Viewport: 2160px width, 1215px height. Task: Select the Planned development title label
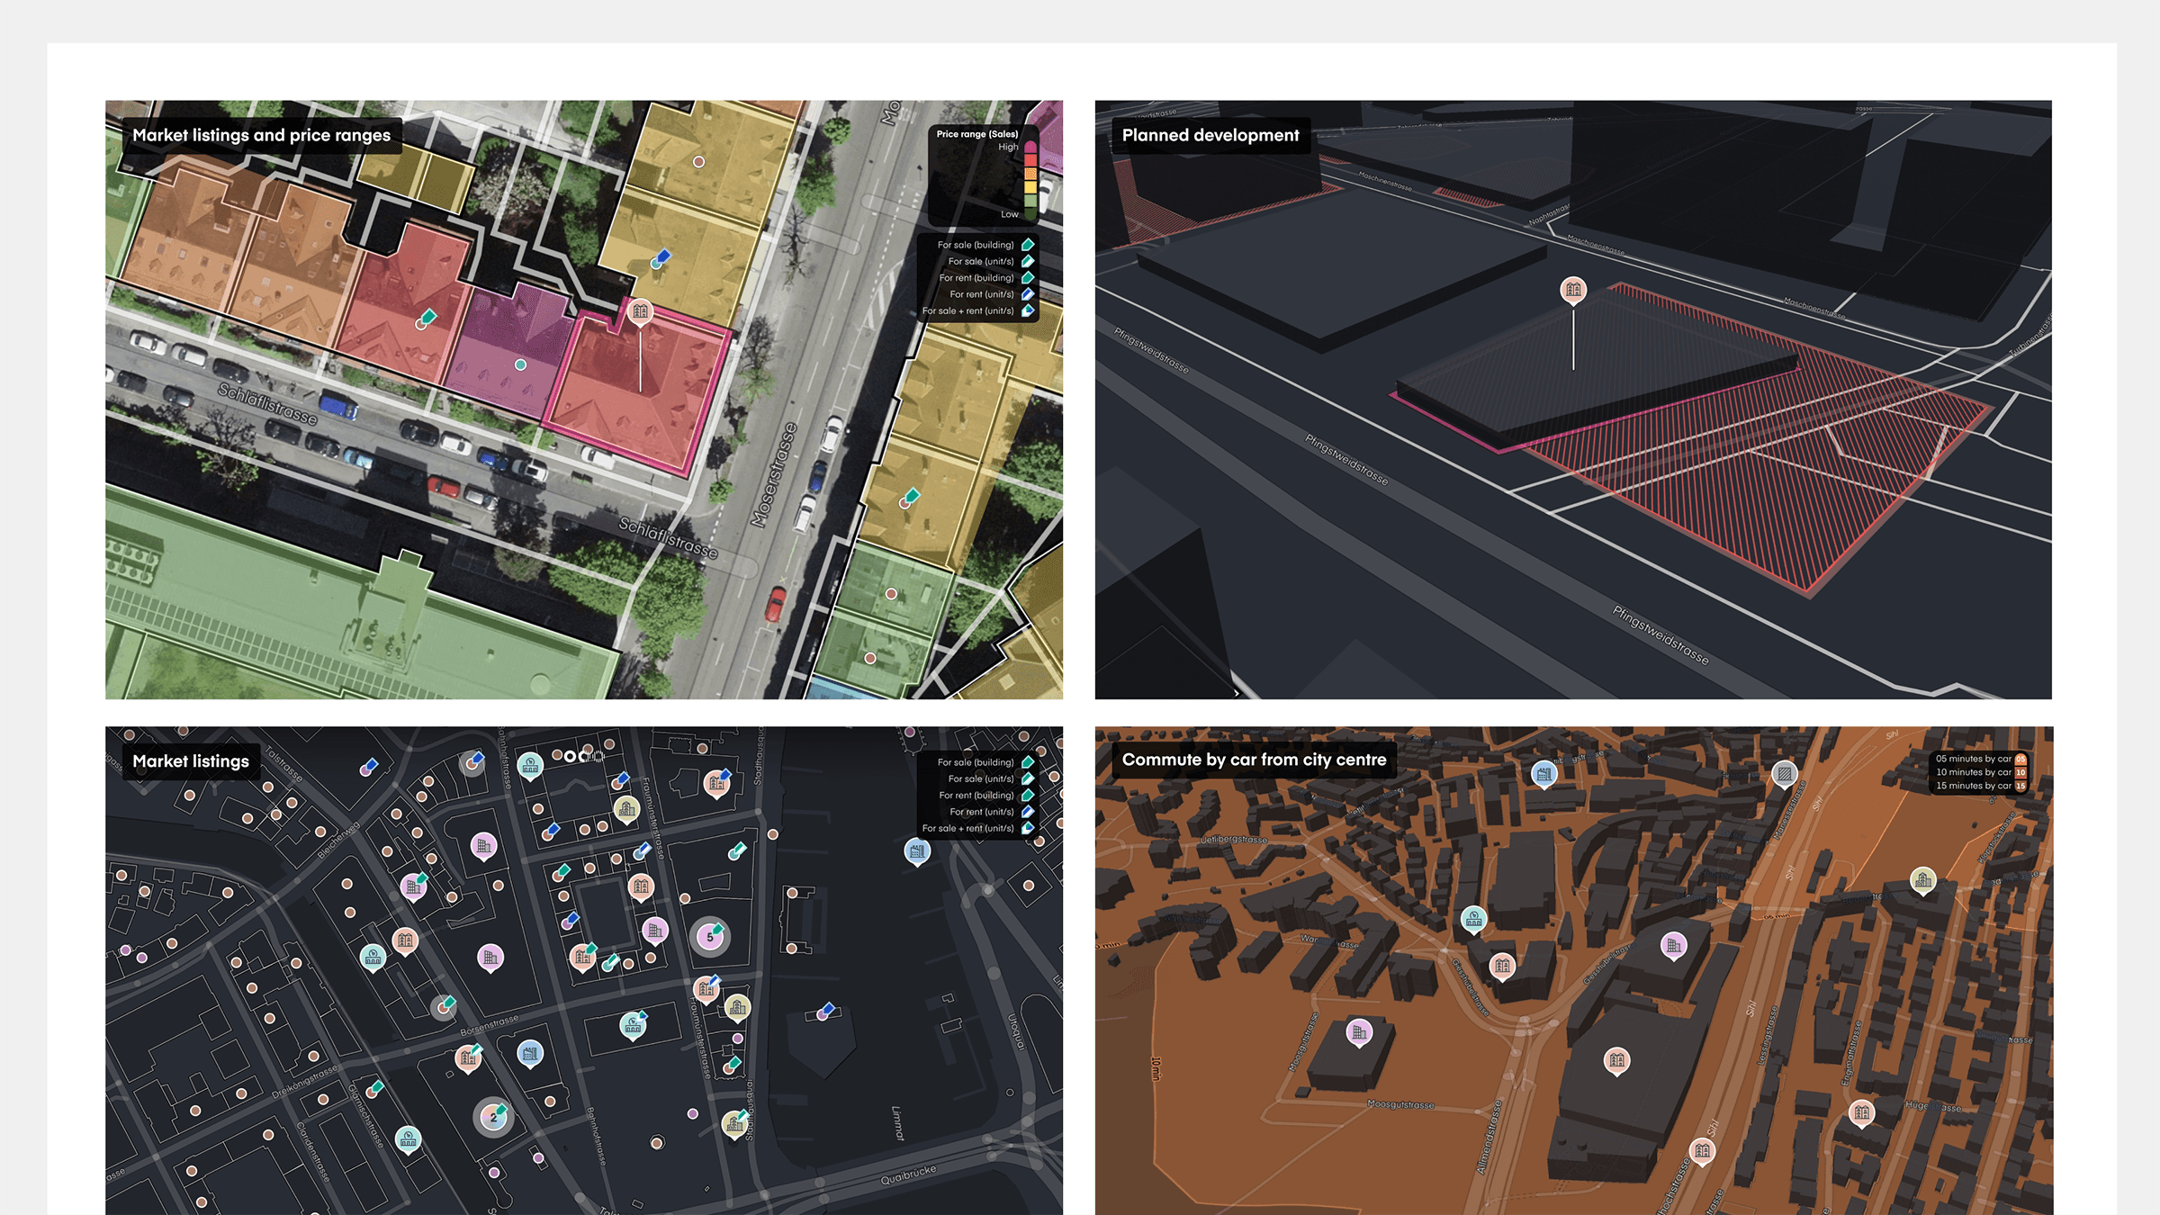click(x=1210, y=135)
